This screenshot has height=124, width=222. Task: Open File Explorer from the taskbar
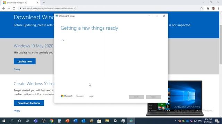(x=107, y=121)
